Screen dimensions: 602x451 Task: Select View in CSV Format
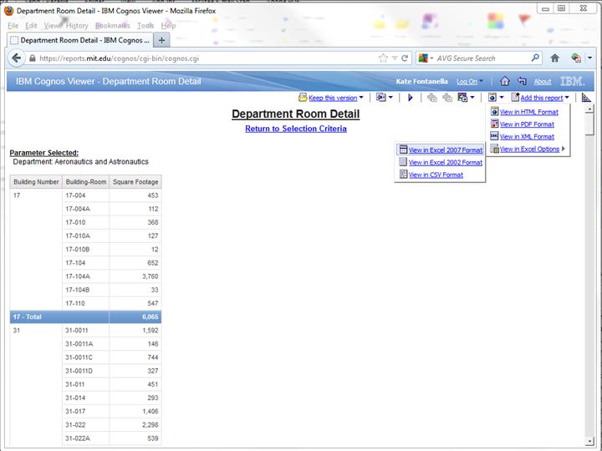coord(436,175)
